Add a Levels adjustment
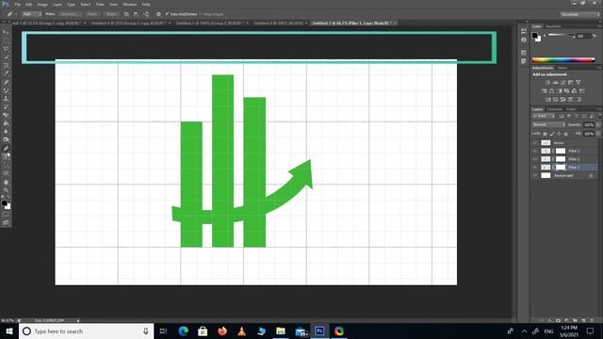 coord(555,82)
